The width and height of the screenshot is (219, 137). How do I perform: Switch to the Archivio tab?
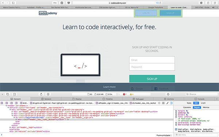(169, 99)
